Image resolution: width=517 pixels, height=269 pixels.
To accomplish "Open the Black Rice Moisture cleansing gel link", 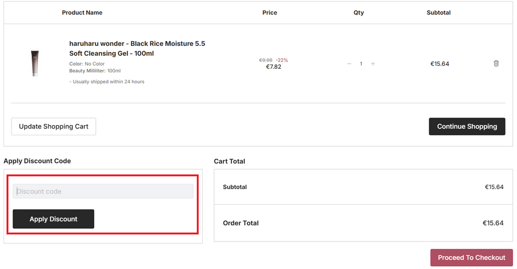I will tap(137, 48).
